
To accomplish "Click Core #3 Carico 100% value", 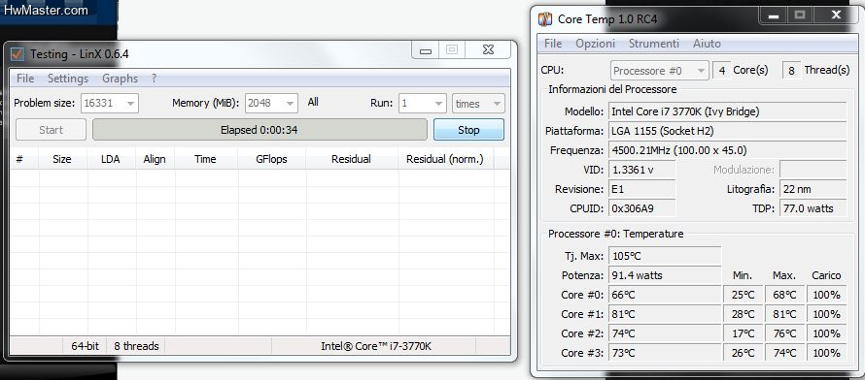I will [826, 353].
